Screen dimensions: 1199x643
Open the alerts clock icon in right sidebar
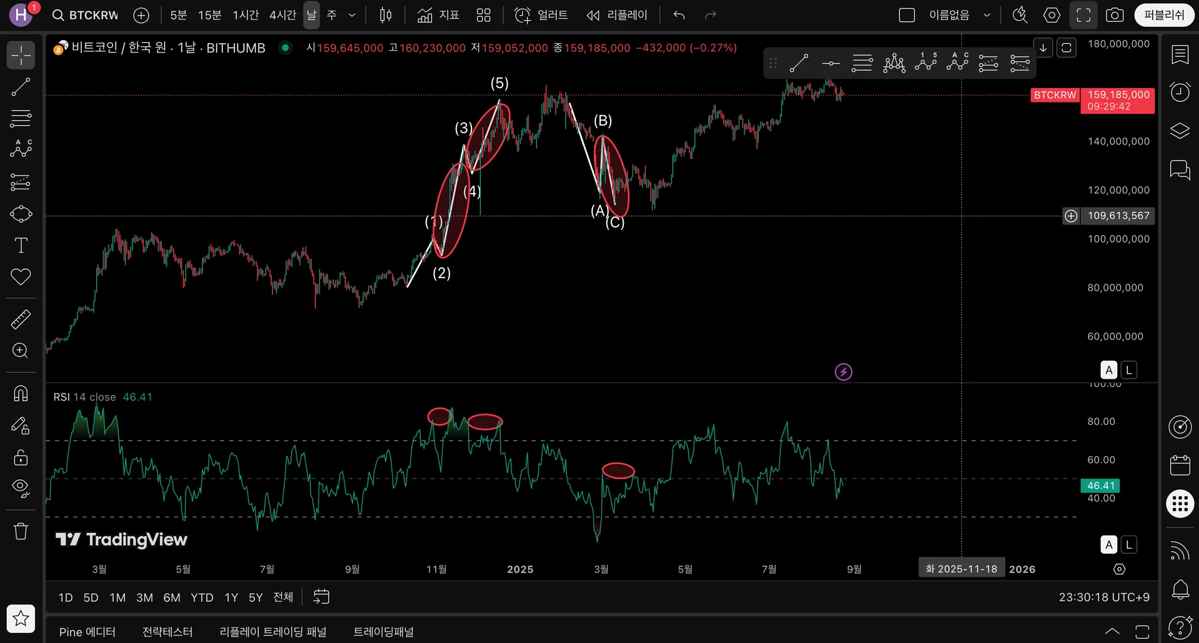click(1180, 92)
